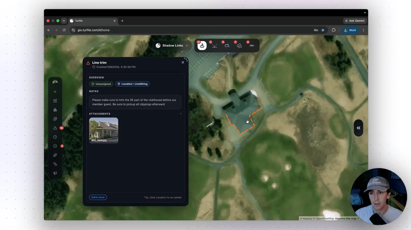Click the sparkles AI icon in sidebar
Viewport: 411px width, 230px height.
pyautogui.click(x=55, y=155)
